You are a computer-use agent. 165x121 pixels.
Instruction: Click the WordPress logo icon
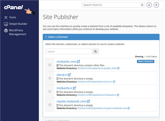tap(6, 30)
